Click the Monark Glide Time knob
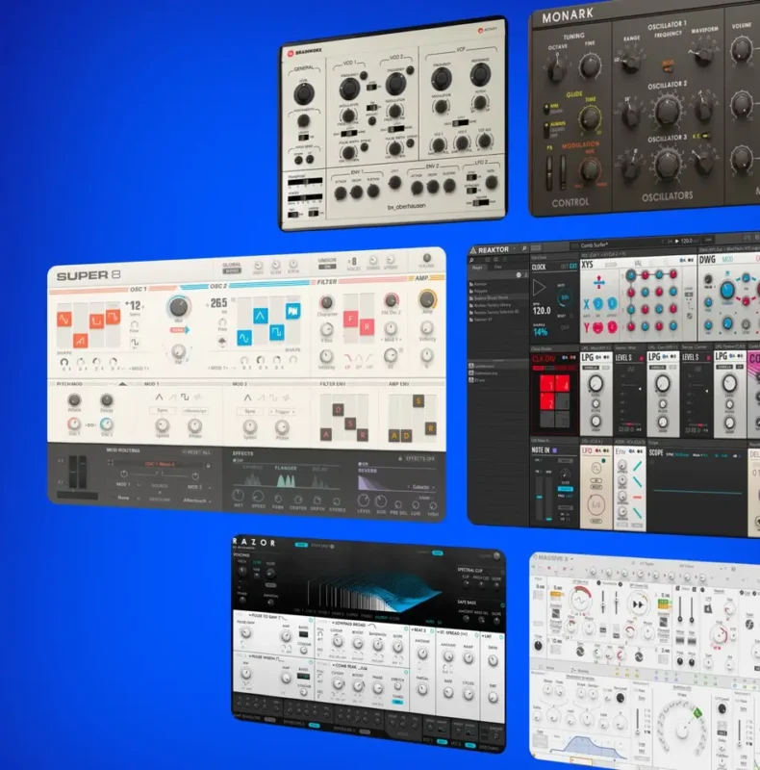 pyautogui.click(x=590, y=118)
